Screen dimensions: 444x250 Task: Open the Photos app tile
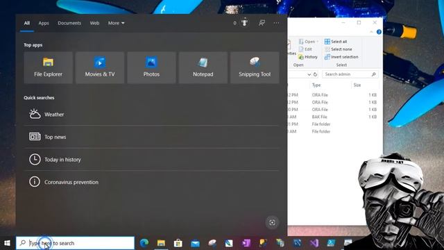151,67
